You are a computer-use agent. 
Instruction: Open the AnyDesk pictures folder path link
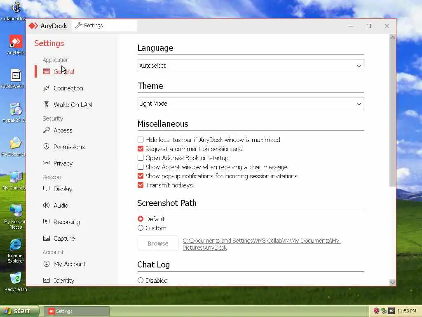pos(262,244)
